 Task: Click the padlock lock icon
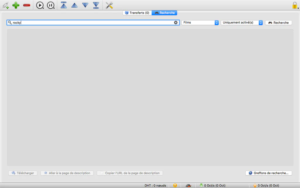[295, 5]
